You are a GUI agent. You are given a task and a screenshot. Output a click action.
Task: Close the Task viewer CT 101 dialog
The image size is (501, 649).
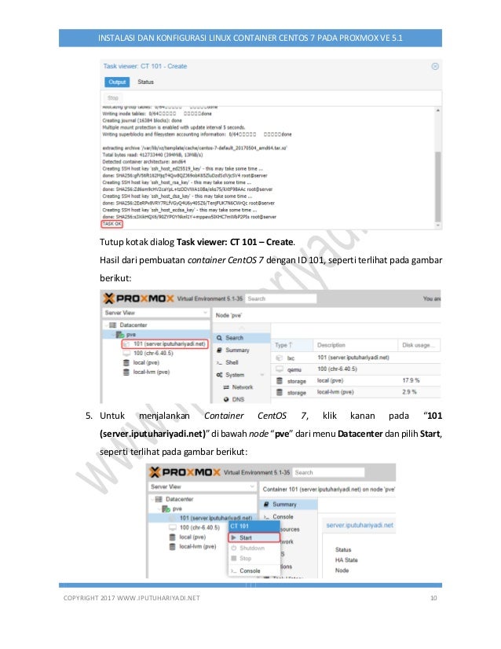pos(435,66)
